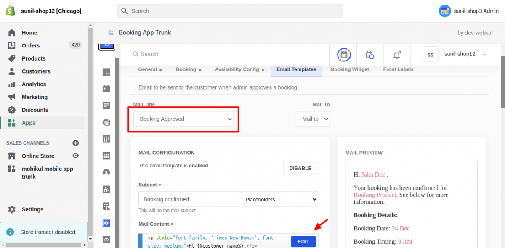Click the Subject input field
This screenshot has height=248, width=505.
pyautogui.click(x=187, y=199)
